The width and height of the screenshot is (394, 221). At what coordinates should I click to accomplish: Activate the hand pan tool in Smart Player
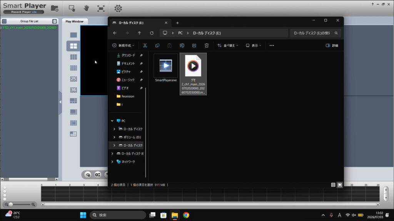coord(87,8)
